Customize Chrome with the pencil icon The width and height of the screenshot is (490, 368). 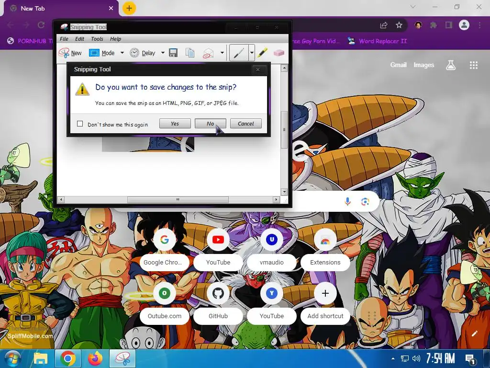pyautogui.click(x=474, y=333)
